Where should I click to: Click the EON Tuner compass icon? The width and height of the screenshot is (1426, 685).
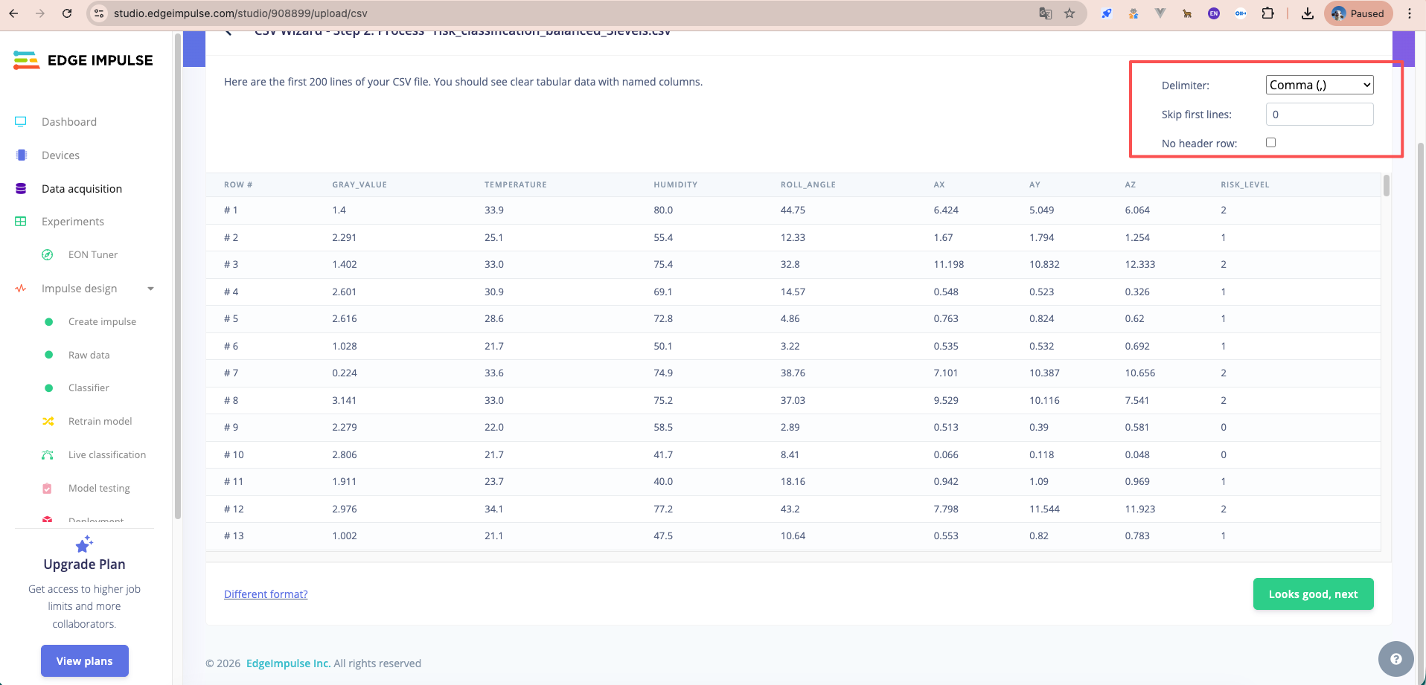[x=48, y=254]
